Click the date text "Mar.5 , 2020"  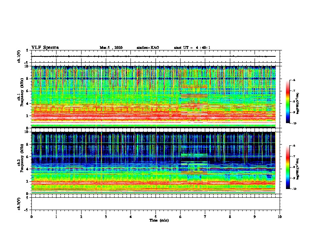[x=111, y=48]
